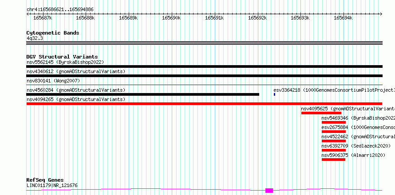Viewport: 395px width, 195px height.
Task: Click the thin blue line under nsv830141
Action: click(204, 85)
